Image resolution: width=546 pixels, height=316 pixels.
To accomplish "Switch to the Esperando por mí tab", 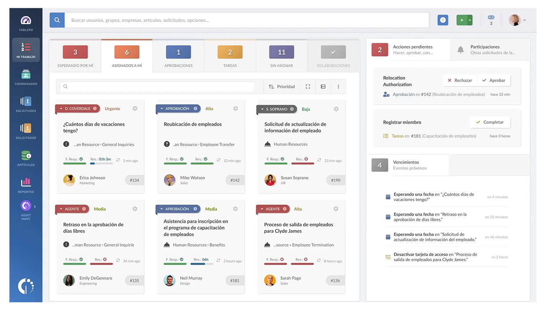I will coord(75,56).
